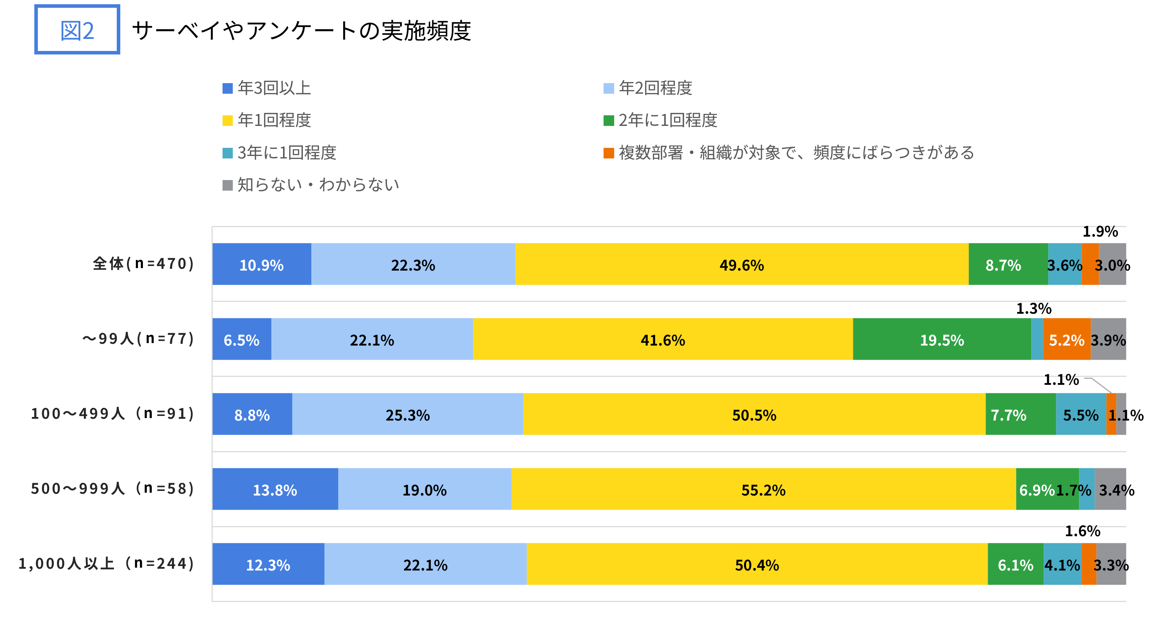Screen dimensions: 1153x637
Task: Click the 図2 figure label box
Action: [x=77, y=30]
